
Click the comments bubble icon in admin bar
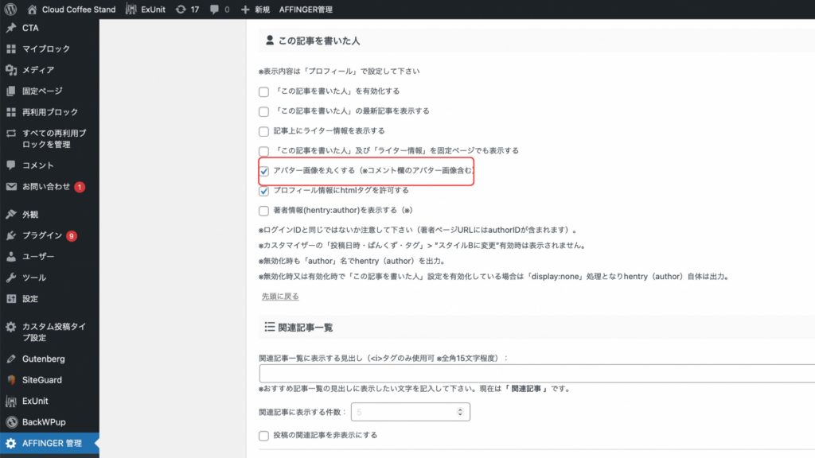214,10
